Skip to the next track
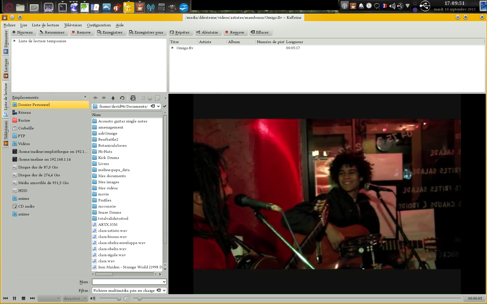Viewport: 487px width, 304px height. pos(32,298)
